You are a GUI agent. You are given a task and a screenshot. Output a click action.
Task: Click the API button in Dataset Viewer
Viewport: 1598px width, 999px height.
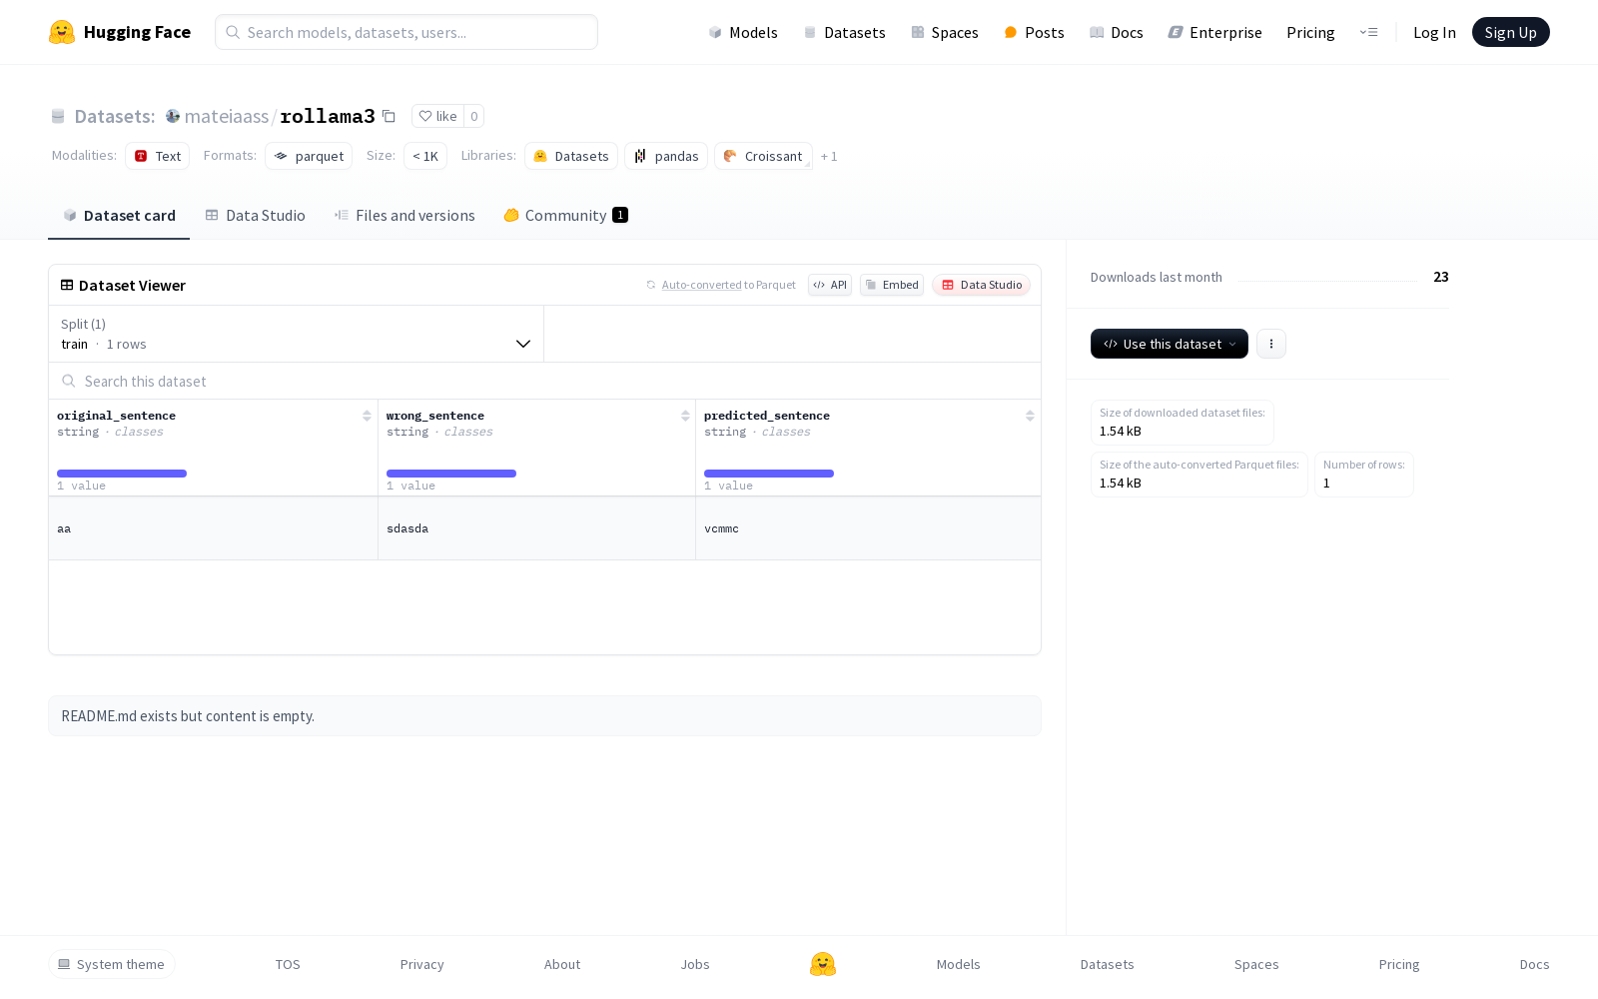(x=830, y=285)
